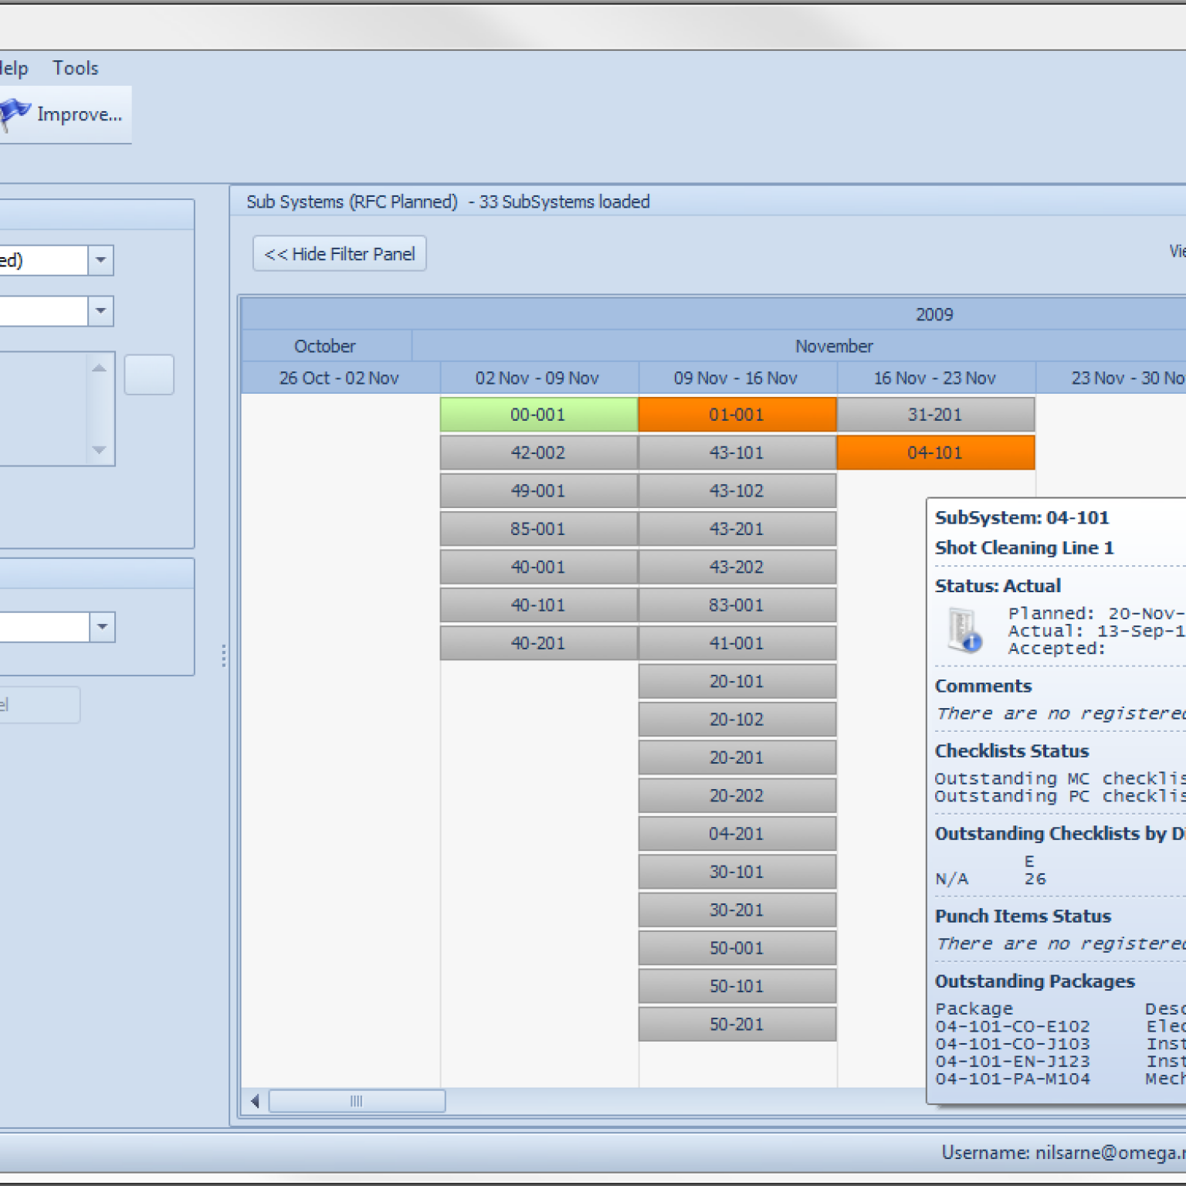This screenshot has height=1186, width=1186.
Task: Click the 02 Nov - 09 Nov week header
Action: tap(538, 378)
